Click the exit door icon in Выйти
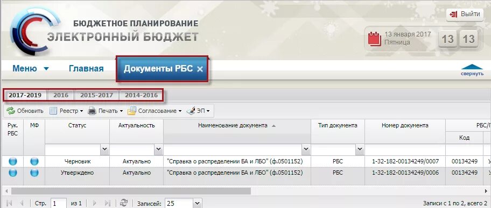 coord(453,15)
